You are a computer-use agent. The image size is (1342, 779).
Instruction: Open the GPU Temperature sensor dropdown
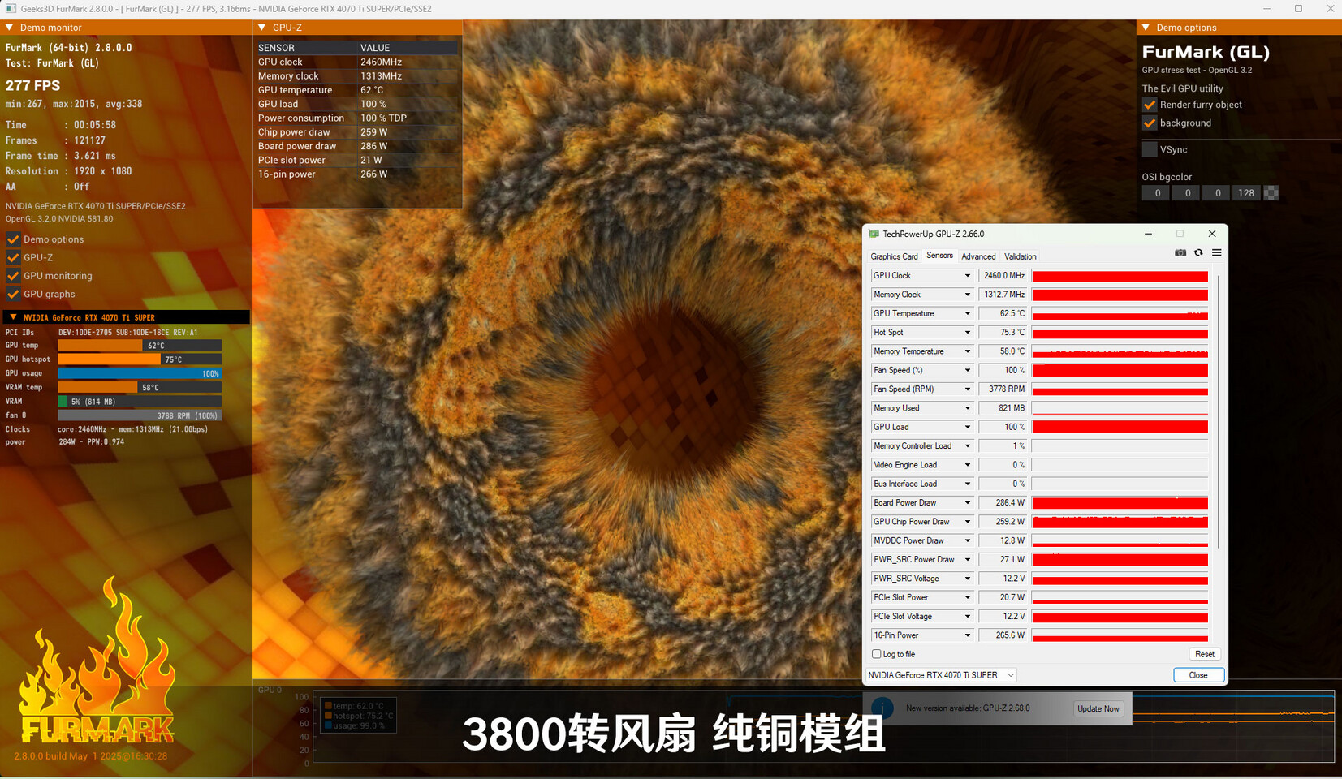(967, 313)
